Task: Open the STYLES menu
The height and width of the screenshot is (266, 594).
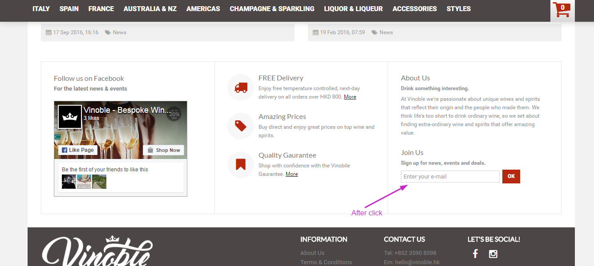Action: pos(459,9)
